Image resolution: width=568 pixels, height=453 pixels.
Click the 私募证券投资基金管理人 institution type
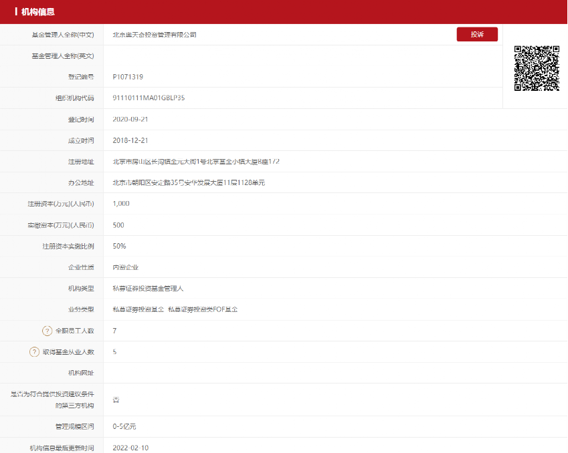click(148, 289)
